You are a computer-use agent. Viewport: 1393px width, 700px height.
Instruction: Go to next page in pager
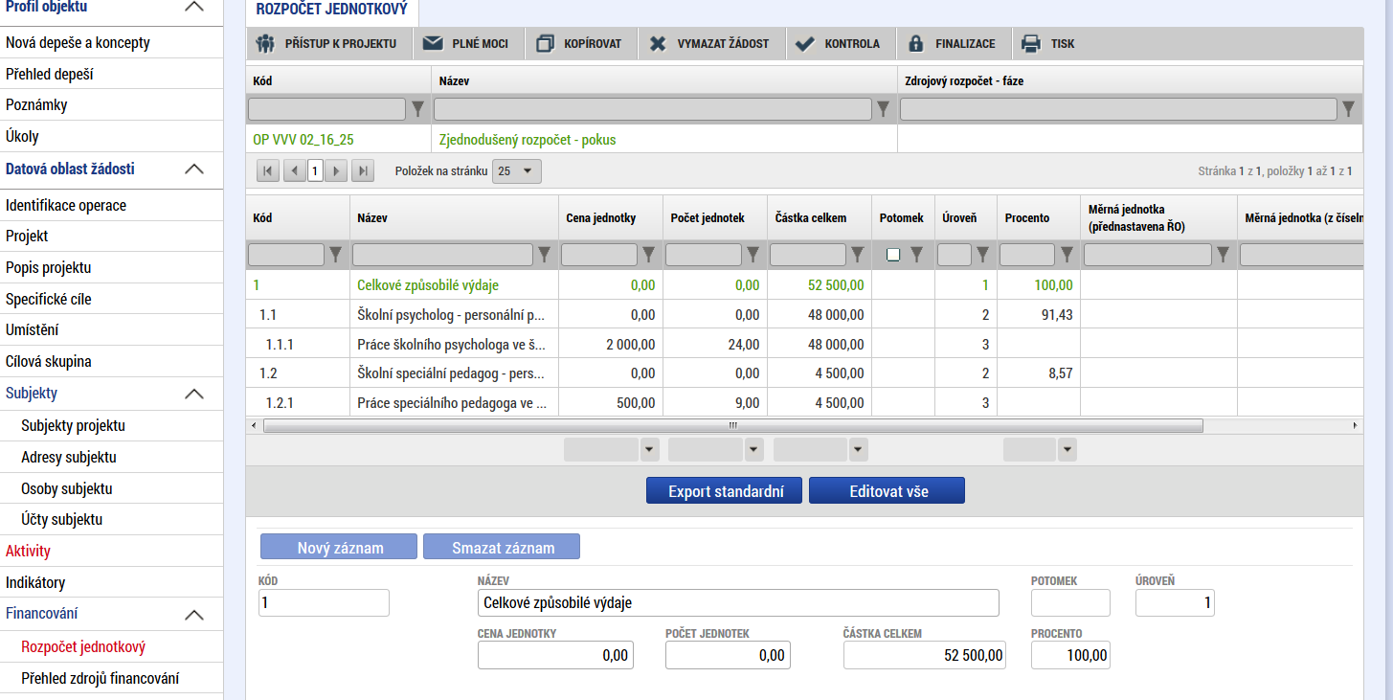335,171
